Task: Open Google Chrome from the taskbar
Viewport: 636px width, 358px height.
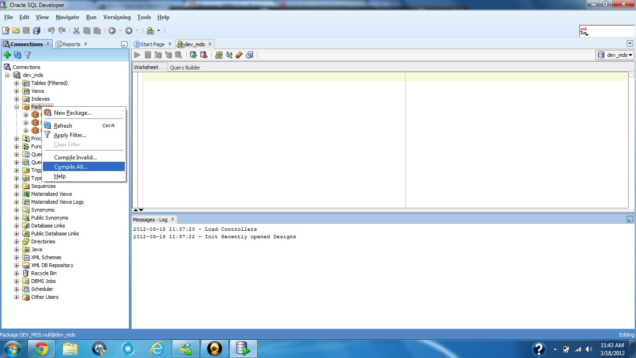Action: point(41,349)
